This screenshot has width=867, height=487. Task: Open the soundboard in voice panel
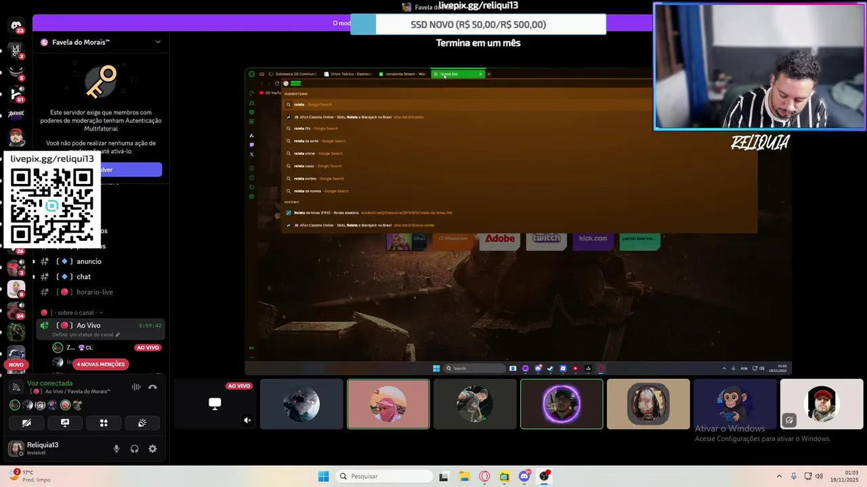click(x=142, y=423)
